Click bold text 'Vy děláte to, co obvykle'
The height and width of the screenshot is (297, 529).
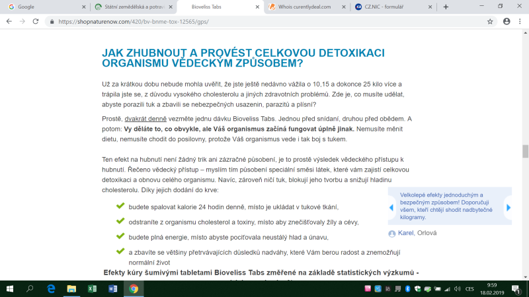(239, 129)
